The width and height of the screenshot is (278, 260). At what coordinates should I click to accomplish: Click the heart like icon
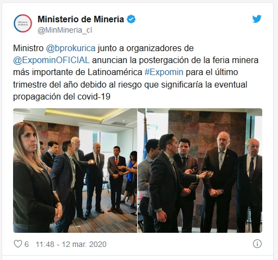[18, 244]
